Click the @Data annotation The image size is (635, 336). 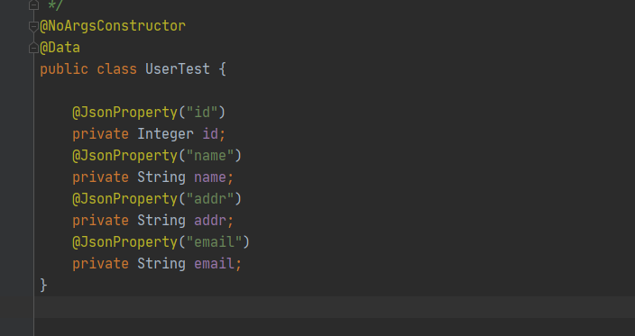tap(60, 48)
